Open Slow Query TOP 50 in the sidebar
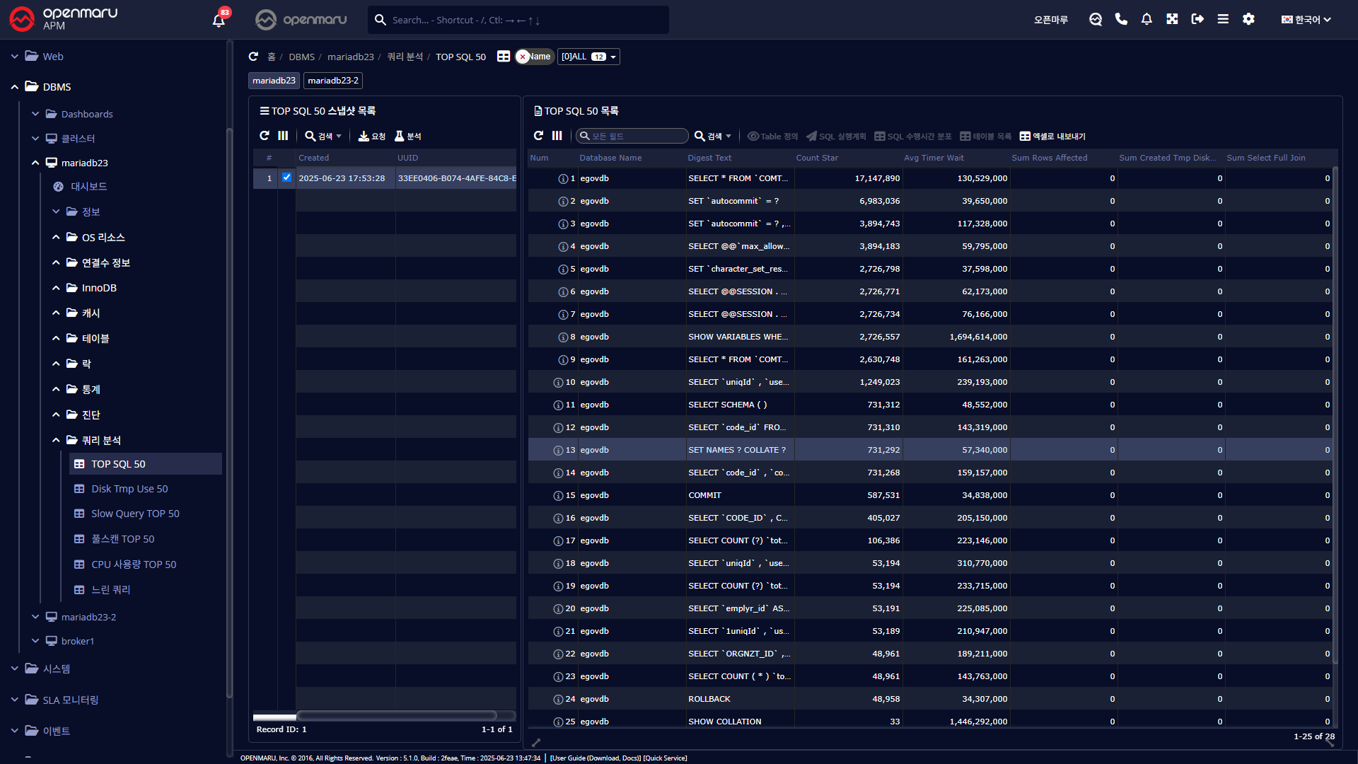Viewport: 1358px width, 764px height. pos(135,514)
